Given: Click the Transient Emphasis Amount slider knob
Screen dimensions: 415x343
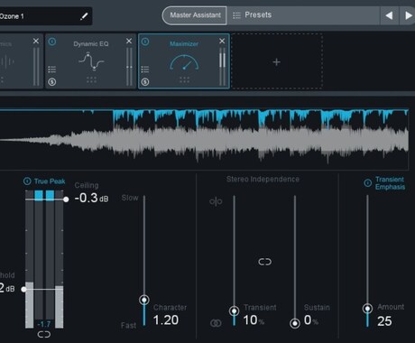Looking at the screenshot, I should pyautogui.click(x=367, y=309).
